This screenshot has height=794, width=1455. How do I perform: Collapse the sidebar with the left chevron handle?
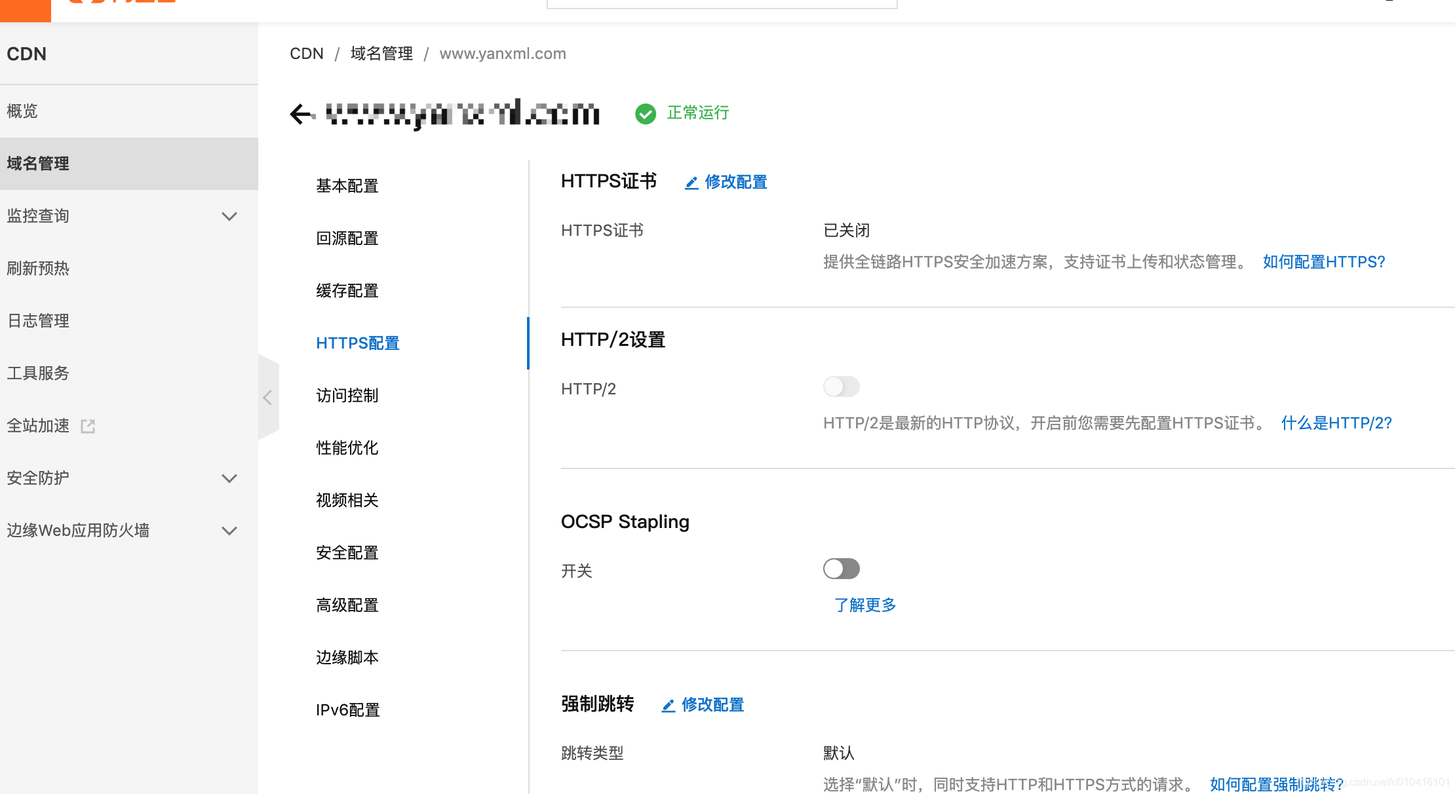[x=268, y=398]
